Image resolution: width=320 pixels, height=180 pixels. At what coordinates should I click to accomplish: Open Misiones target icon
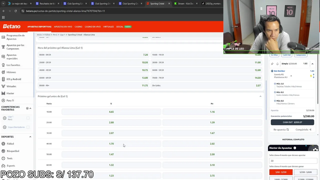point(3,72)
